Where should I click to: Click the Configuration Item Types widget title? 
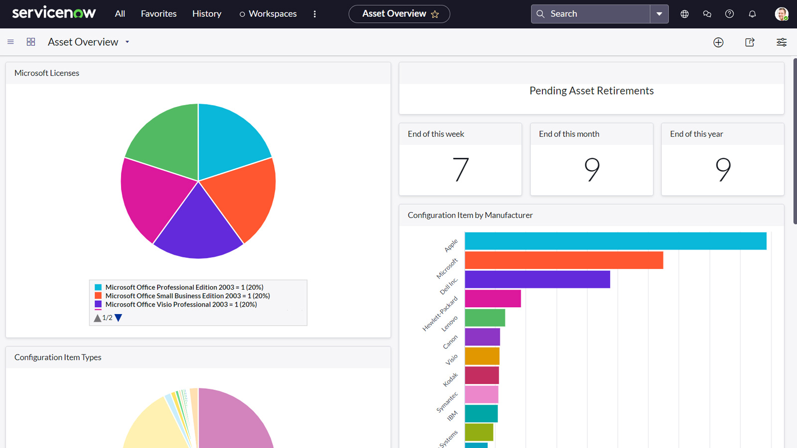(x=58, y=357)
